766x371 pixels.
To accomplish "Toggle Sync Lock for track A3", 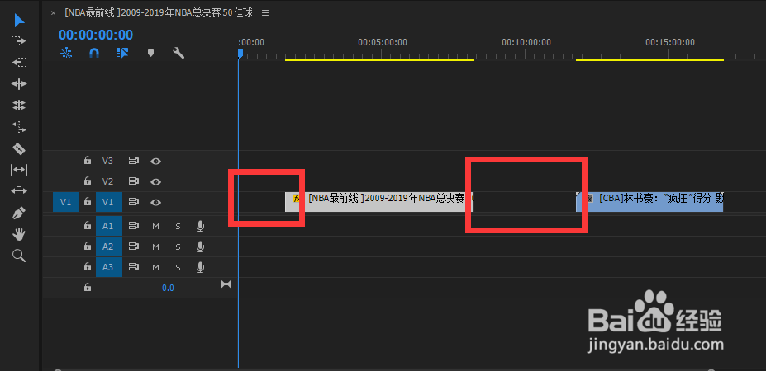I will (x=133, y=267).
